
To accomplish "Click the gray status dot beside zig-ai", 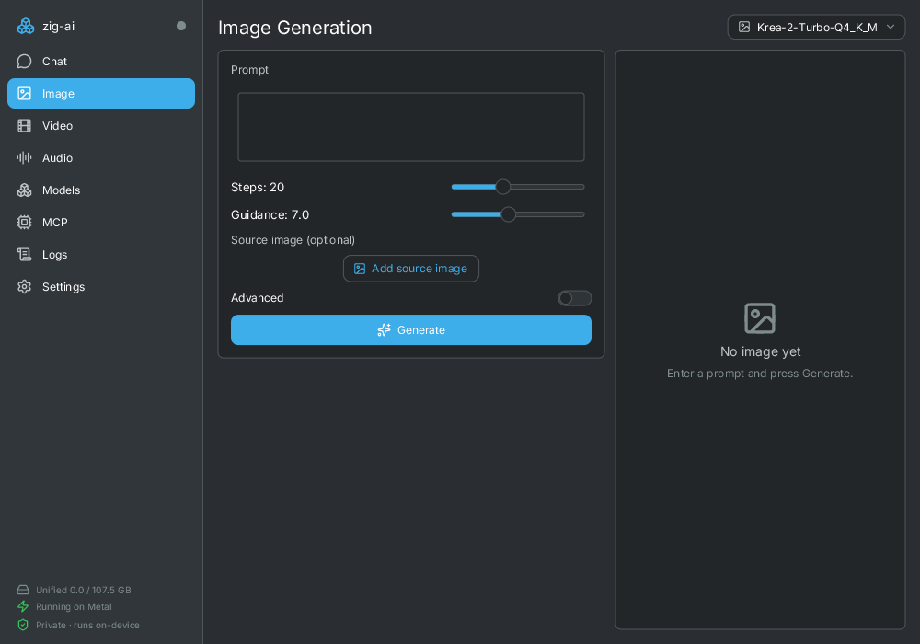I will click(181, 26).
